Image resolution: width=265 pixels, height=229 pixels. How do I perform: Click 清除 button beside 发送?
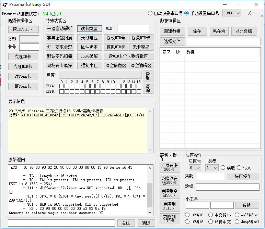pyautogui.click(x=146, y=223)
